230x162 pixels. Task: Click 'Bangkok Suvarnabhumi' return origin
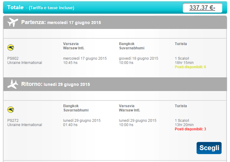[76, 108]
